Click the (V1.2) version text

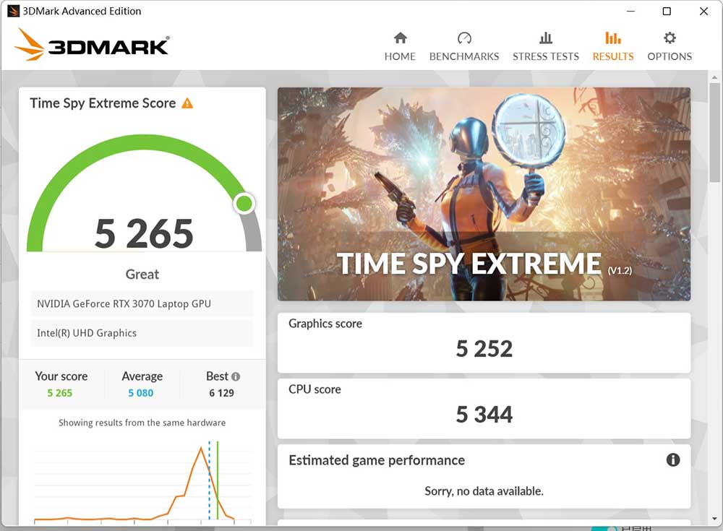(620, 271)
